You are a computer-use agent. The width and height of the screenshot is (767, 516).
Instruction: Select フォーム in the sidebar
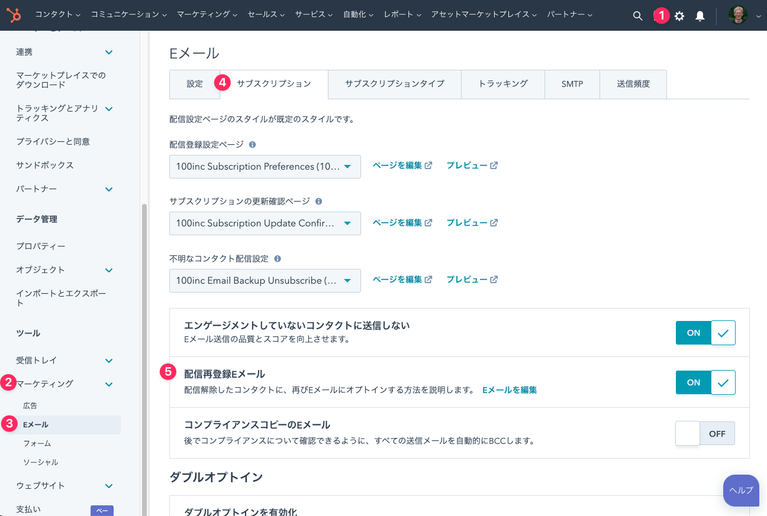[x=37, y=443]
